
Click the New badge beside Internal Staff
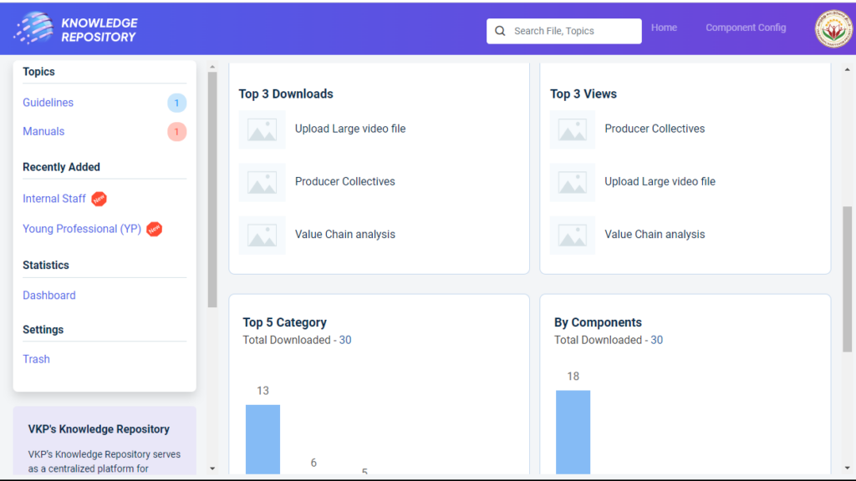click(99, 199)
